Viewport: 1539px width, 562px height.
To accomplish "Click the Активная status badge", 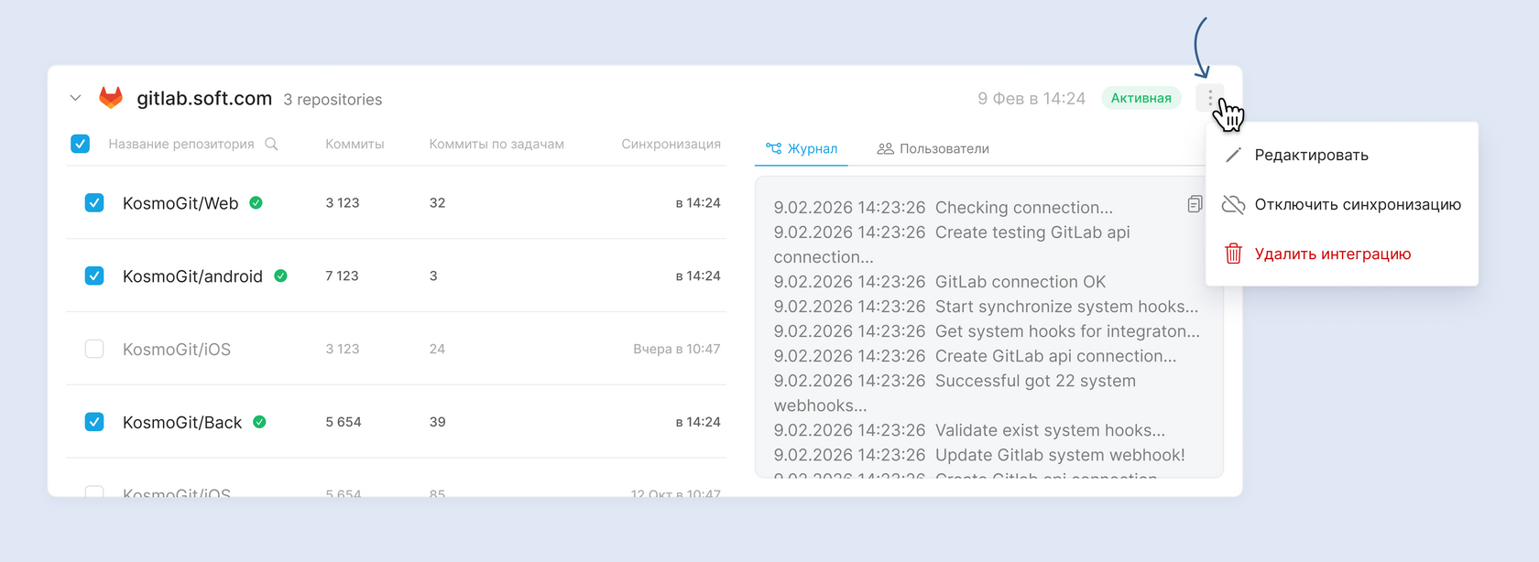I will 1141,98.
